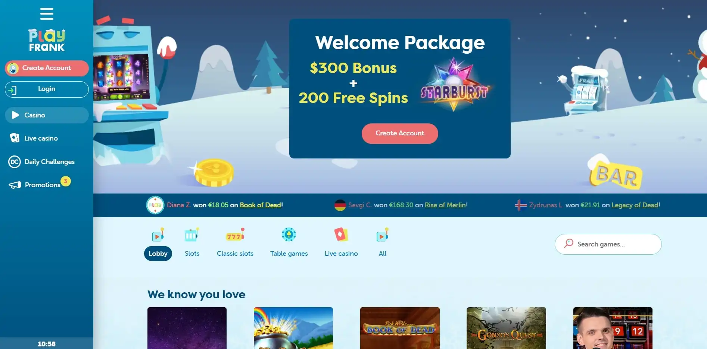707x349 pixels.
Task: Follow the Rise of Merlin link
Action: pos(445,205)
